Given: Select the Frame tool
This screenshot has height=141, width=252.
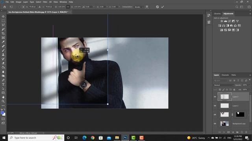Looking at the screenshot, I should 3,38.
